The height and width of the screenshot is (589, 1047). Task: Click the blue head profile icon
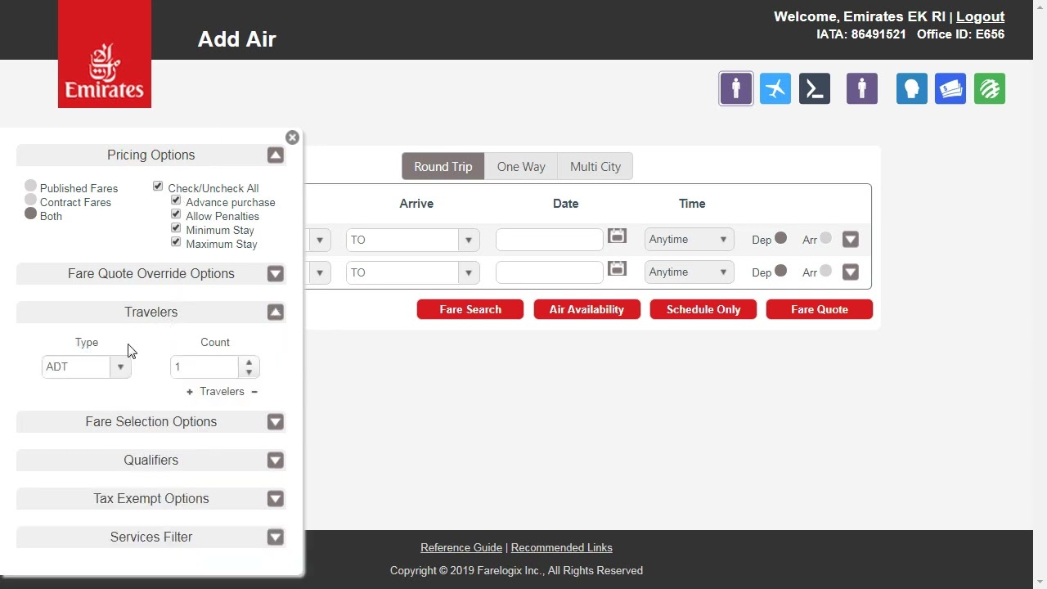point(911,89)
